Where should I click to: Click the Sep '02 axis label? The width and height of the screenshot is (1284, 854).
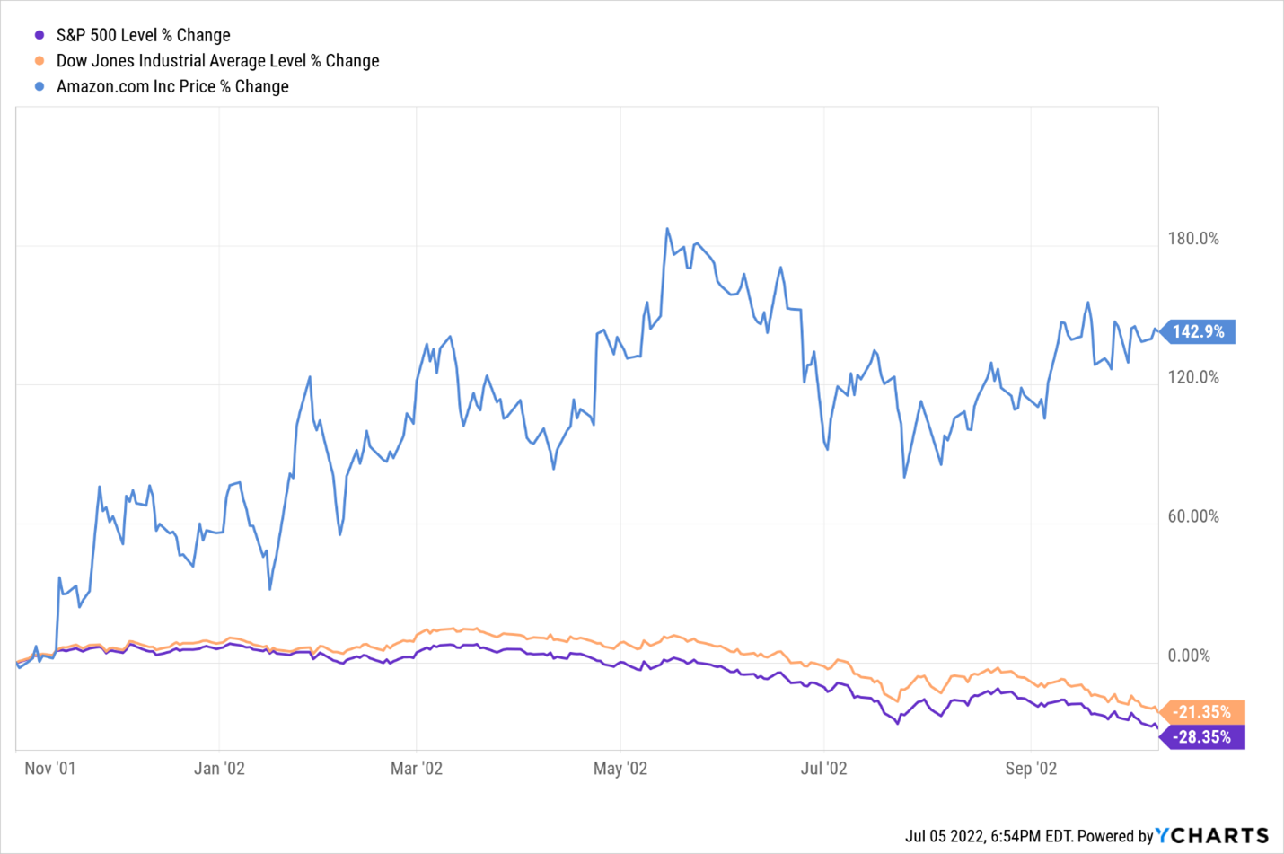(x=1031, y=769)
